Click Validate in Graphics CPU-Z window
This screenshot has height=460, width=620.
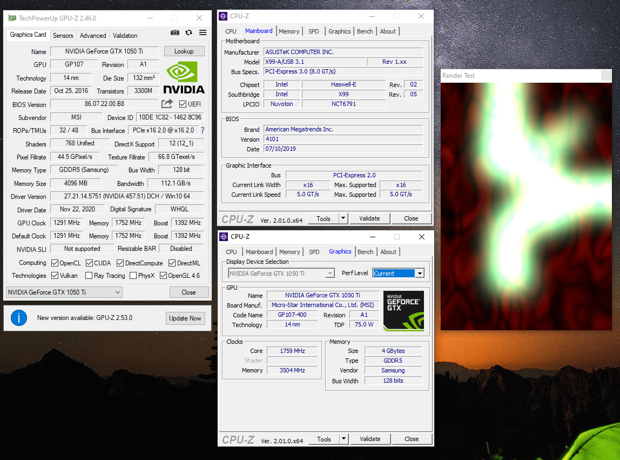pyautogui.click(x=370, y=439)
